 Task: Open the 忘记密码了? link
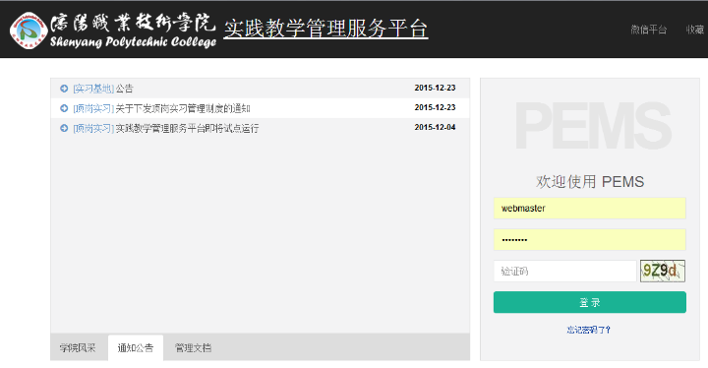(x=589, y=330)
